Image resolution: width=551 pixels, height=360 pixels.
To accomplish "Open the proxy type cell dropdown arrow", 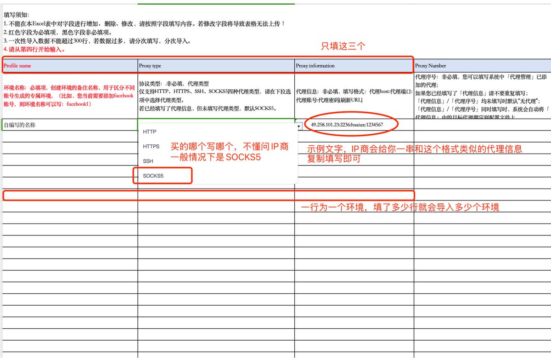I will coord(299,126).
